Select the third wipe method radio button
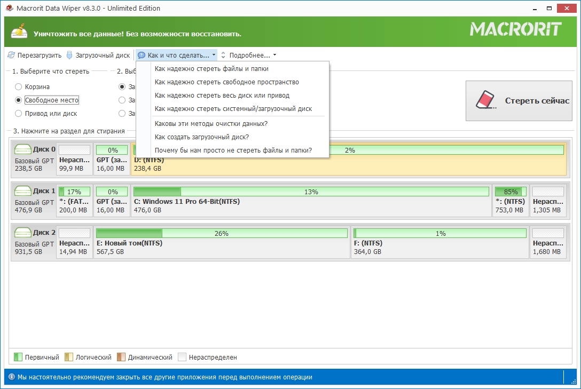 122,113
